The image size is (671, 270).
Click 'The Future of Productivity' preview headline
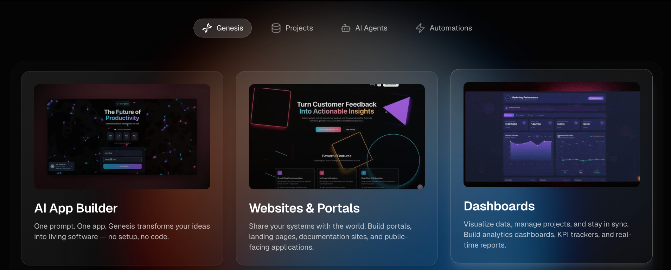(122, 115)
